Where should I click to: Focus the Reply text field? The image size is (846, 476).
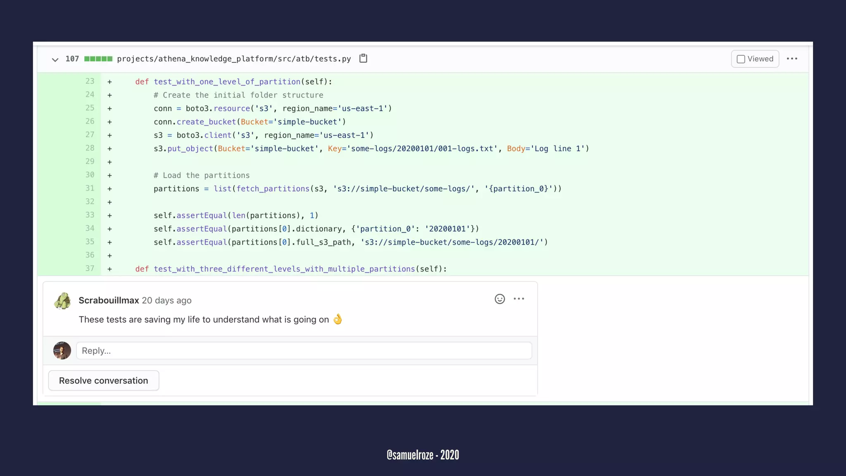pos(304,350)
